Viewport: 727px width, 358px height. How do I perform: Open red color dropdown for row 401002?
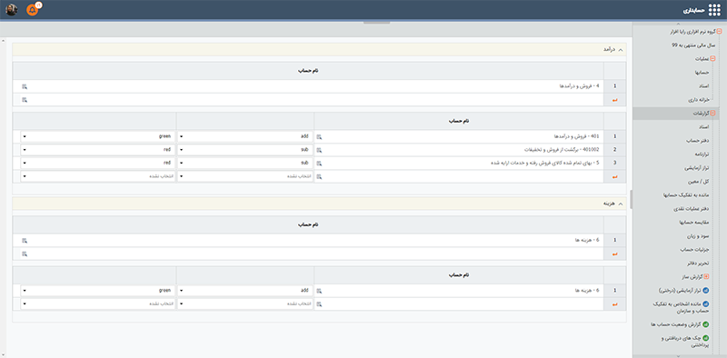(98, 150)
